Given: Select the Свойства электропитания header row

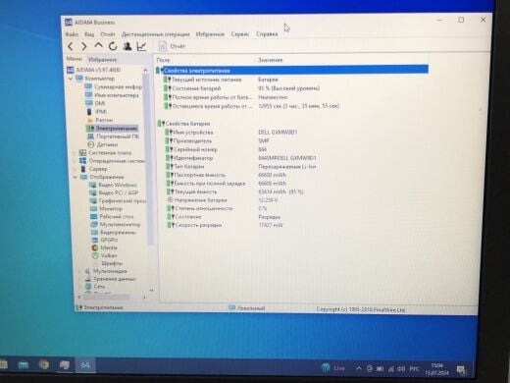Looking at the screenshot, I should [x=292, y=70].
